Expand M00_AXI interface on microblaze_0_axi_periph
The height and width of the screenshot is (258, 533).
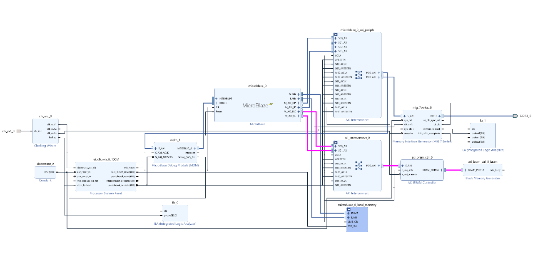tap(379, 73)
